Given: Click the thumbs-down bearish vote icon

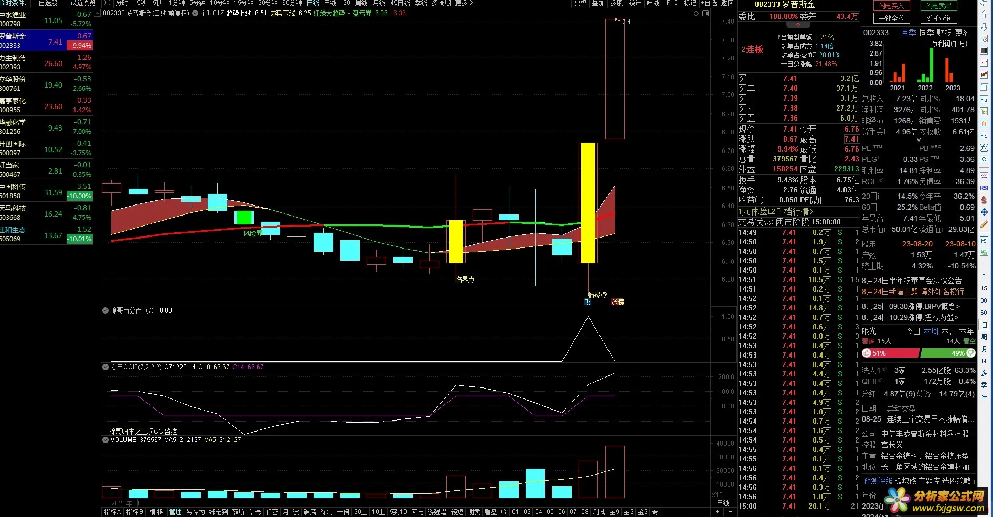Looking at the screenshot, I should pos(970,353).
